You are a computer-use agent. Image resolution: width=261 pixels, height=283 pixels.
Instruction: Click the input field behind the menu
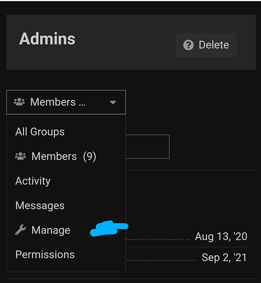click(148, 147)
